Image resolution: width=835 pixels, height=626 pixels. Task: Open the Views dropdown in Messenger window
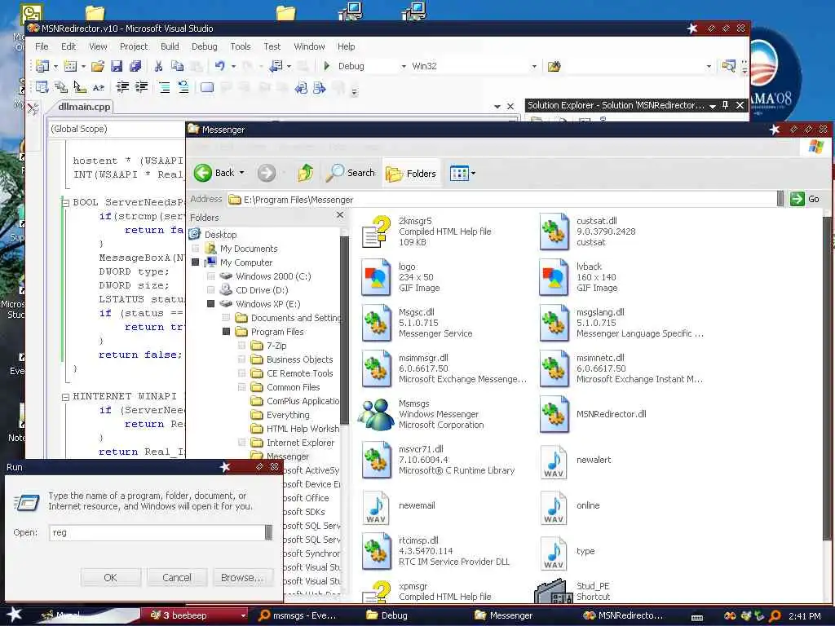(474, 173)
